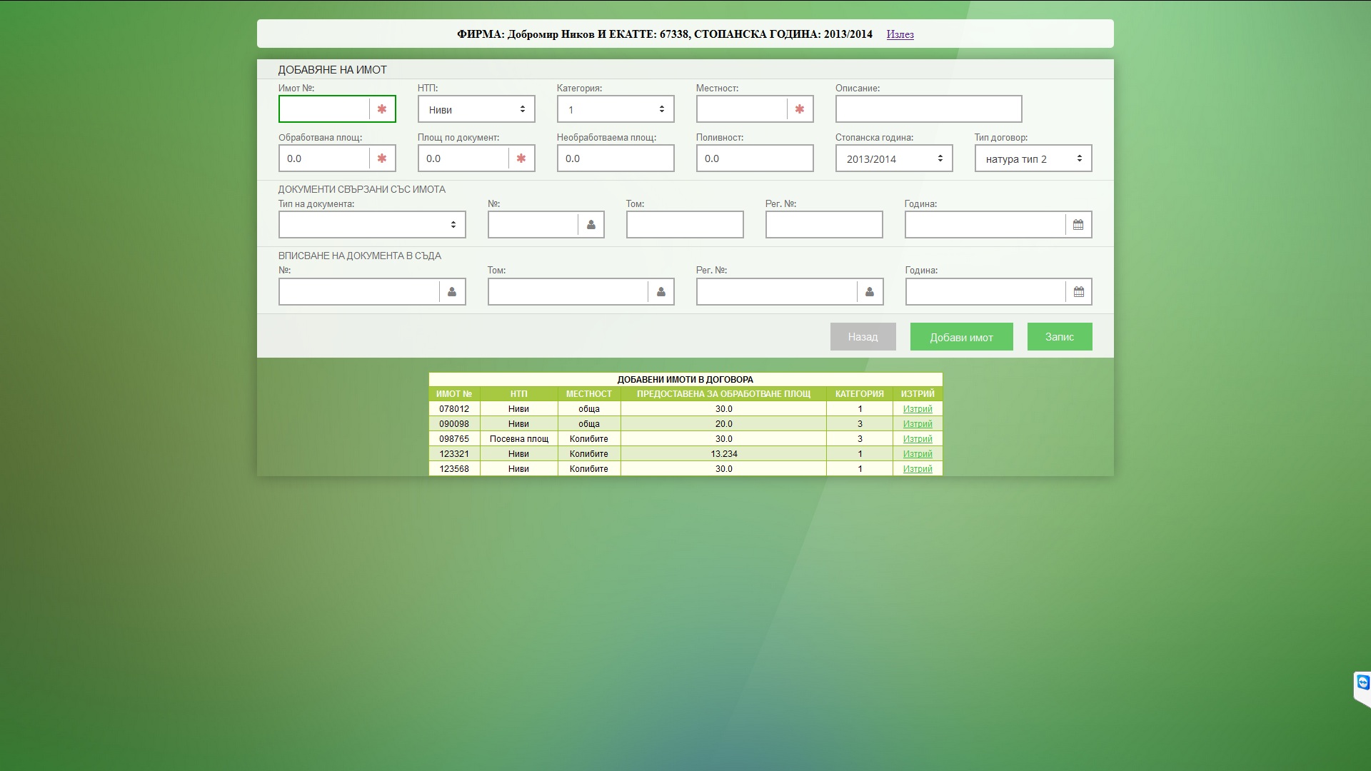The height and width of the screenshot is (771, 1371).
Task: Click person icon in court Рег. № field
Action: [x=870, y=292]
